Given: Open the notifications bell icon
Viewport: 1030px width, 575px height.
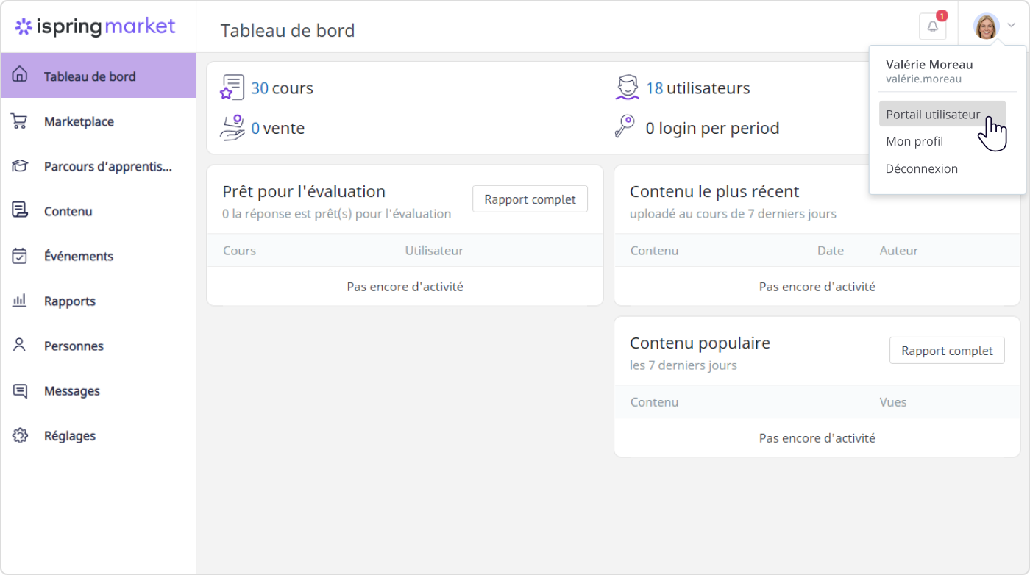Looking at the screenshot, I should point(932,26).
